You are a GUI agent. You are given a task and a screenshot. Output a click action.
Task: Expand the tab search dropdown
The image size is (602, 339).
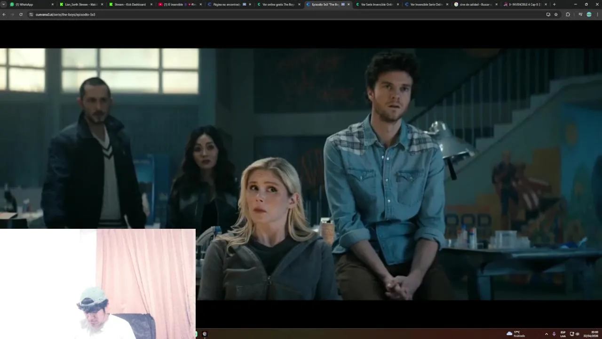[x=4, y=4]
